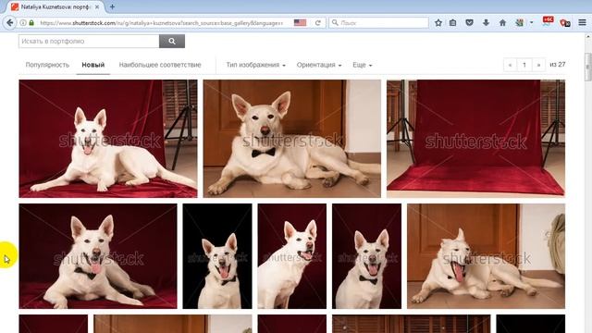Screen dimensions: 592x333
Task: Save the page to Pocket
Action: coord(469,22)
